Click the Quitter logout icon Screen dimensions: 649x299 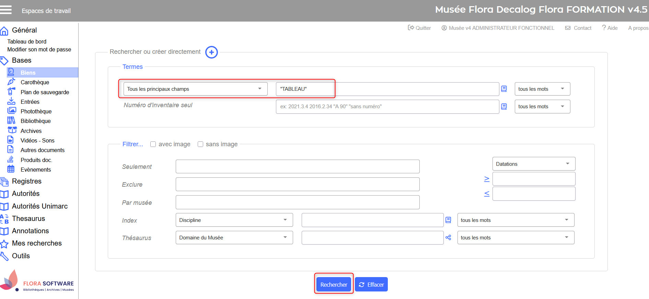point(411,28)
